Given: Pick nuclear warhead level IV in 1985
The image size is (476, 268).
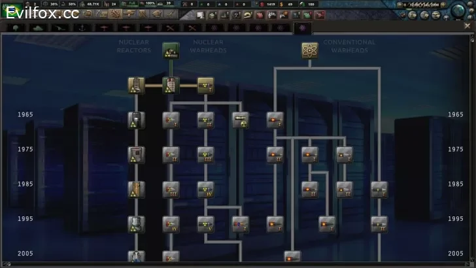Looking at the screenshot, I should pyautogui.click(x=205, y=190).
